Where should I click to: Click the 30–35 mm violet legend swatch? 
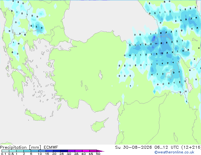tap(71, 151)
